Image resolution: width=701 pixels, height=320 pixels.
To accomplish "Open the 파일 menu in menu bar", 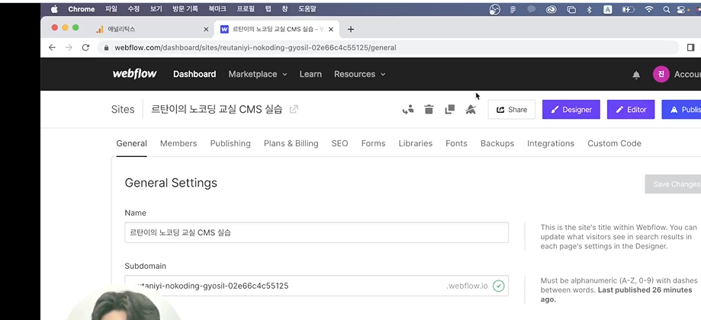I will click(x=111, y=9).
